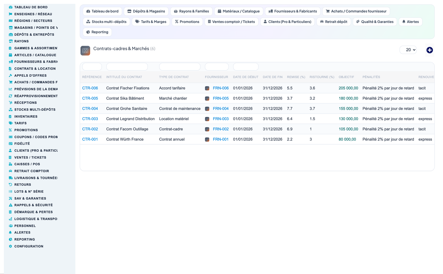This screenshot has height=274, width=443.
Task: Click the blue plus add-contract icon
Action: click(430, 50)
